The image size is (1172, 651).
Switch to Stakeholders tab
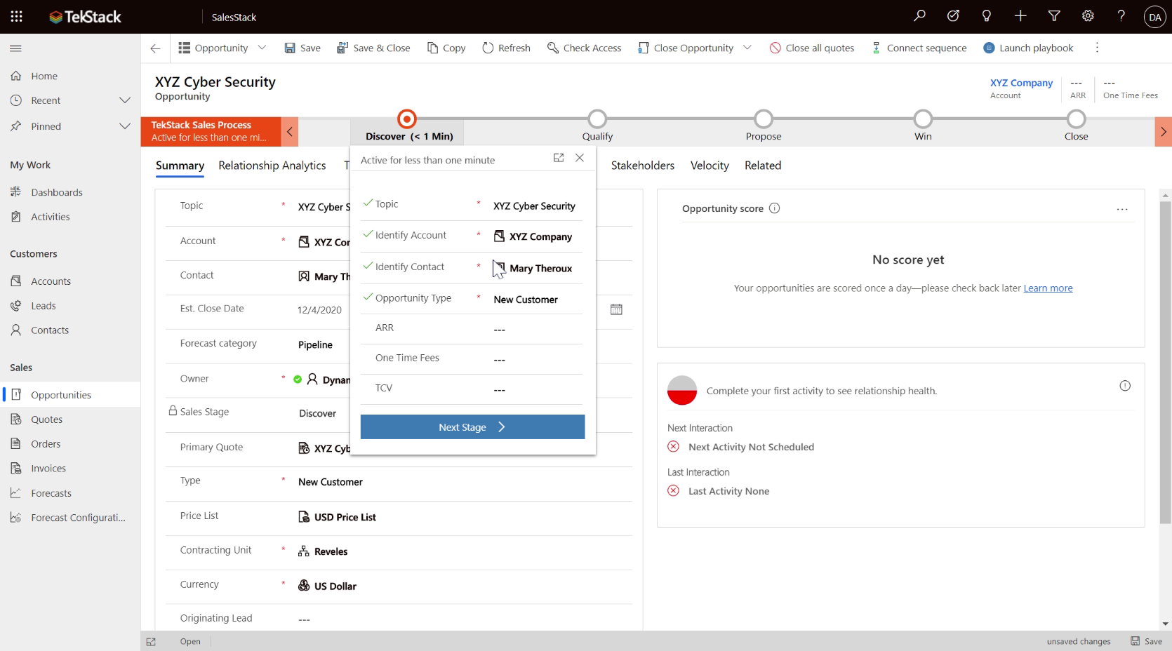(642, 166)
